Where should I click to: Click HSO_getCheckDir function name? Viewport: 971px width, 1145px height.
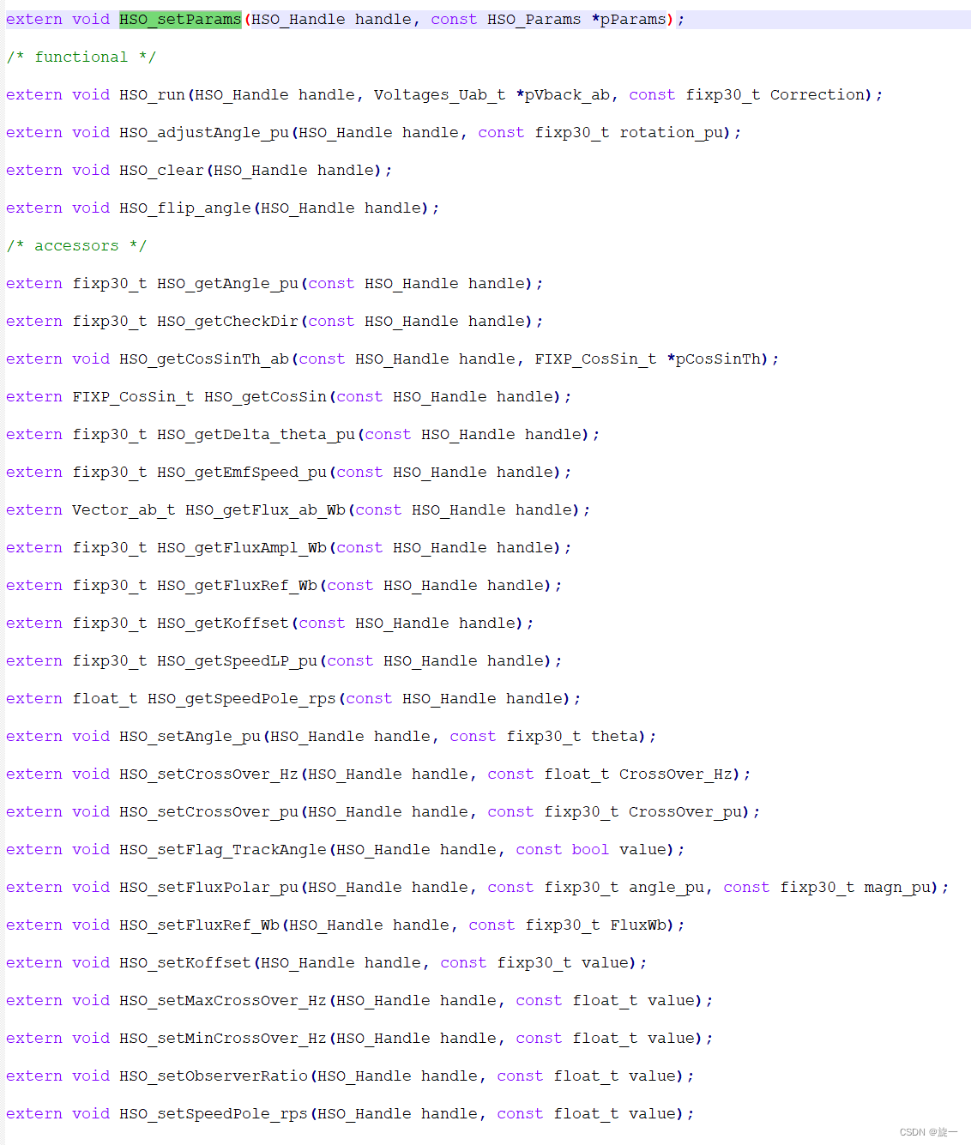pos(228,321)
